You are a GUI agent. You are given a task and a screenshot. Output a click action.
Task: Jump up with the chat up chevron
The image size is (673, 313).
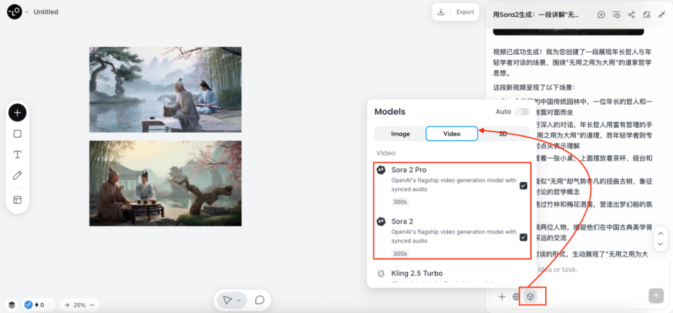point(661,234)
